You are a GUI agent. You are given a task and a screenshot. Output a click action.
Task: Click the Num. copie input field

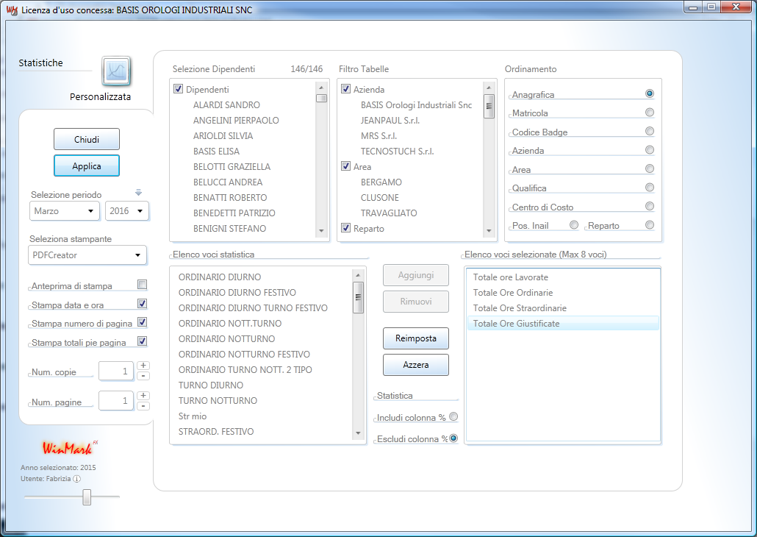click(x=116, y=371)
